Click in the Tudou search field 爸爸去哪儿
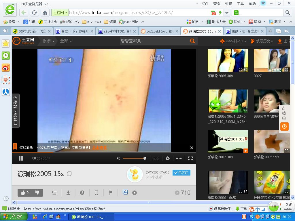The image size is (295, 221). (154, 41)
